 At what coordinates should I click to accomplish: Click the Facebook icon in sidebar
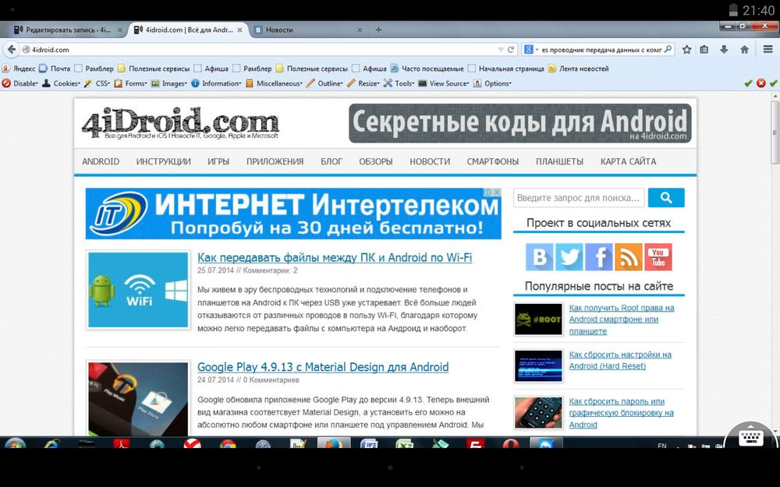[x=598, y=256]
